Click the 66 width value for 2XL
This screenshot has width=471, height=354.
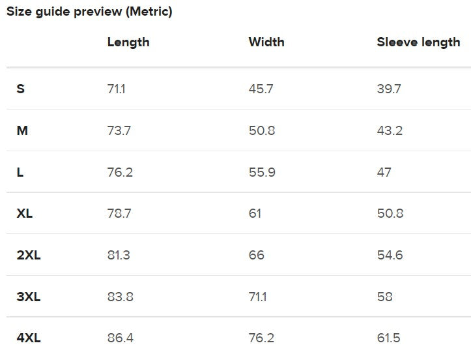click(257, 255)
